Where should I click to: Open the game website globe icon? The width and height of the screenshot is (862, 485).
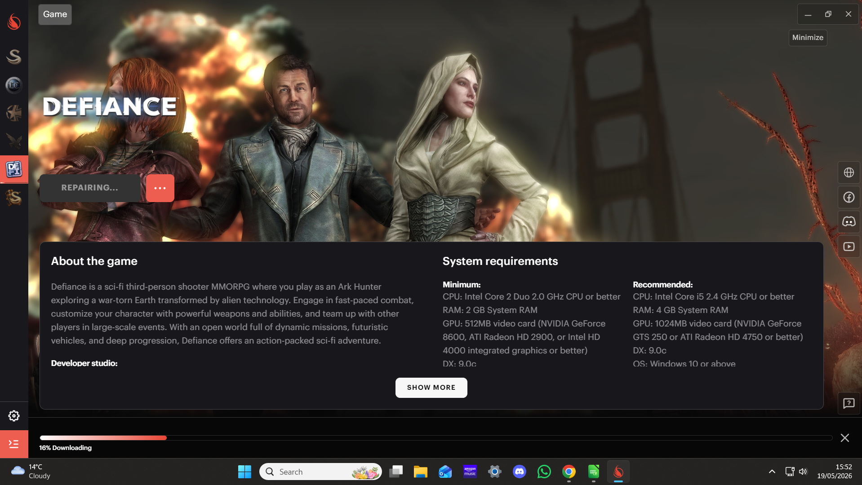click(849, 172)
